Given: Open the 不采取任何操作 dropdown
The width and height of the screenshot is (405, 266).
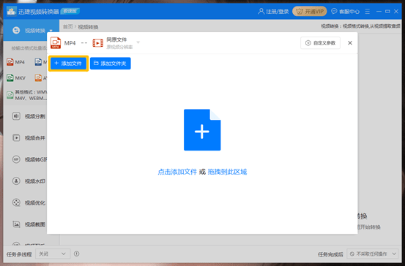Looking at the screenshot, I should coord(373,254).
